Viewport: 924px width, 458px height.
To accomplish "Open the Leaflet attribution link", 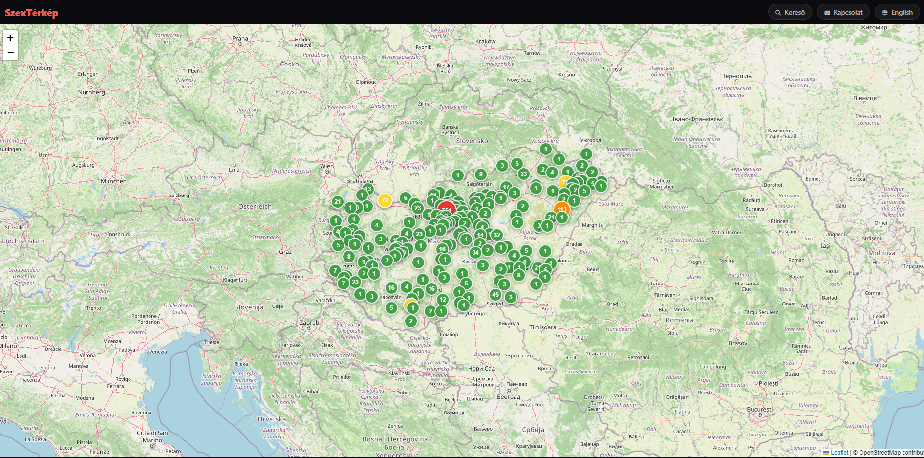I will point(839,453).
